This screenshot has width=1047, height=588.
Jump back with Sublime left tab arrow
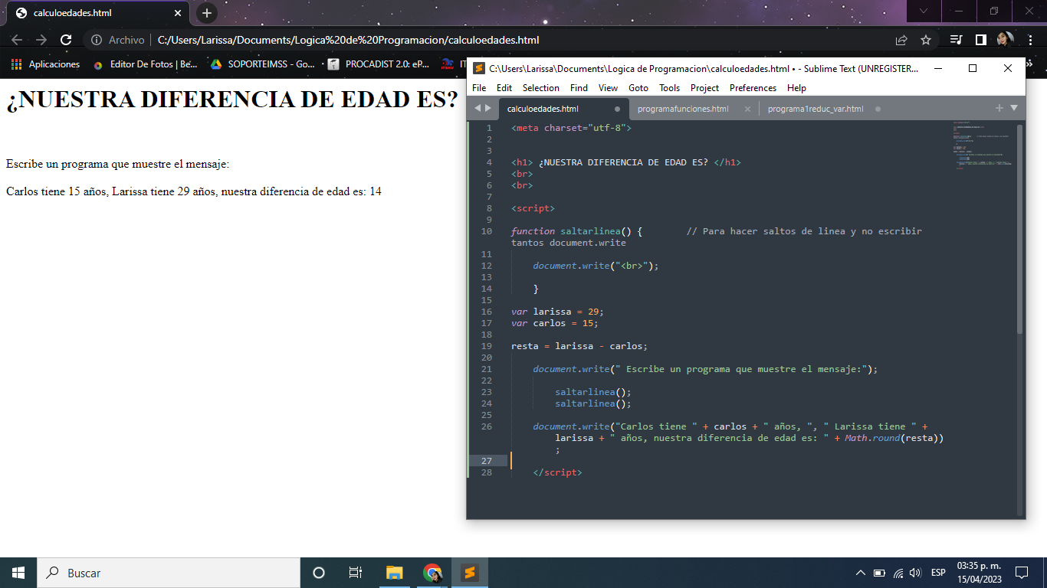[478, 108]
